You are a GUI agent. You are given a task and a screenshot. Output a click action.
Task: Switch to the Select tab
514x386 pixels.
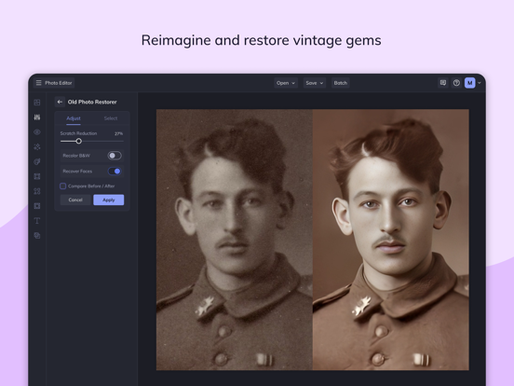111,118
